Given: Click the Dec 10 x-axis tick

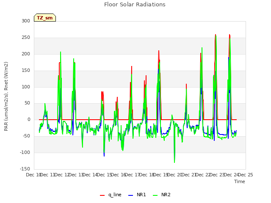Looking at the screenshot, I should click(33, 175).
